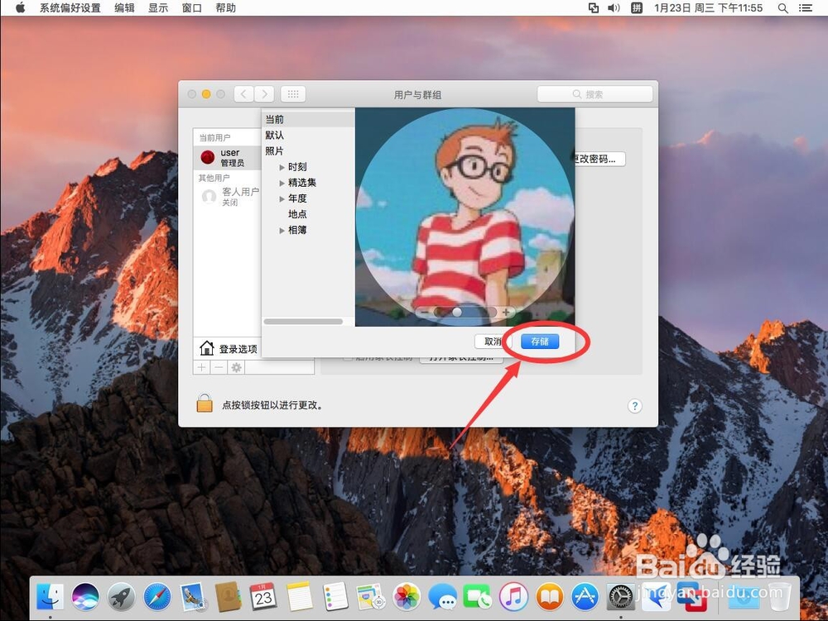Open FaceTime app in dock

tap(478, 597)
